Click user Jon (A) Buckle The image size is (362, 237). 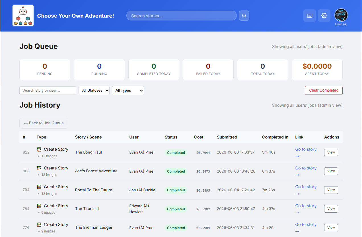[142, 190]
